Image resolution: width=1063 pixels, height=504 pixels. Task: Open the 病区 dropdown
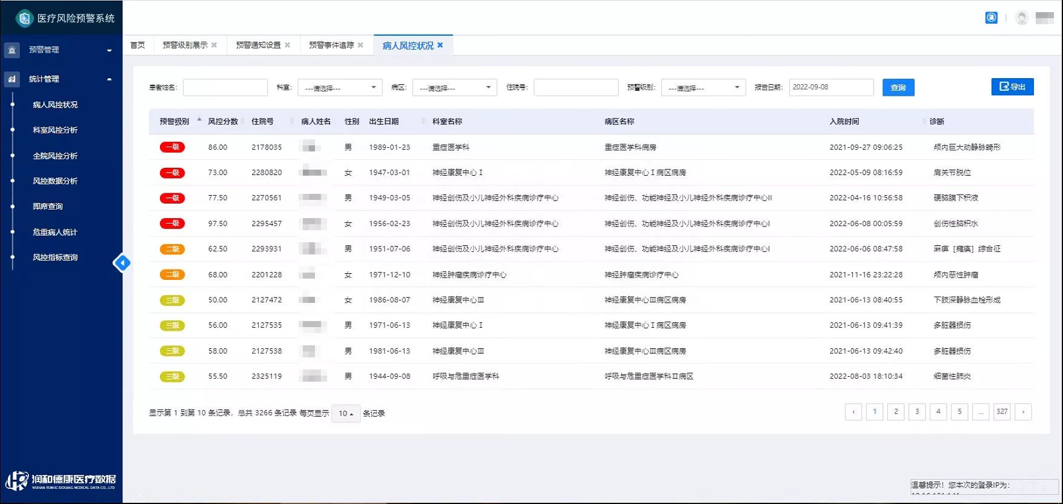454,88
